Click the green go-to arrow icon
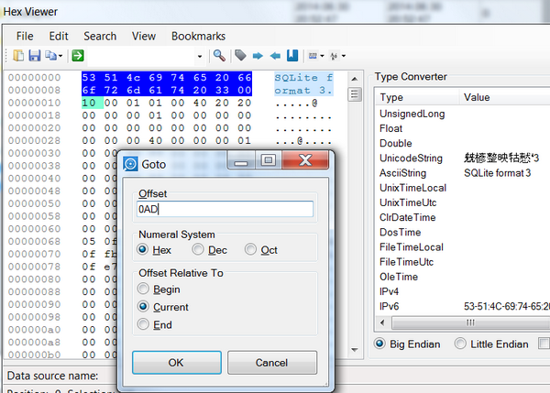This screenshot has height=393, width=550. (x=78, y=56)
